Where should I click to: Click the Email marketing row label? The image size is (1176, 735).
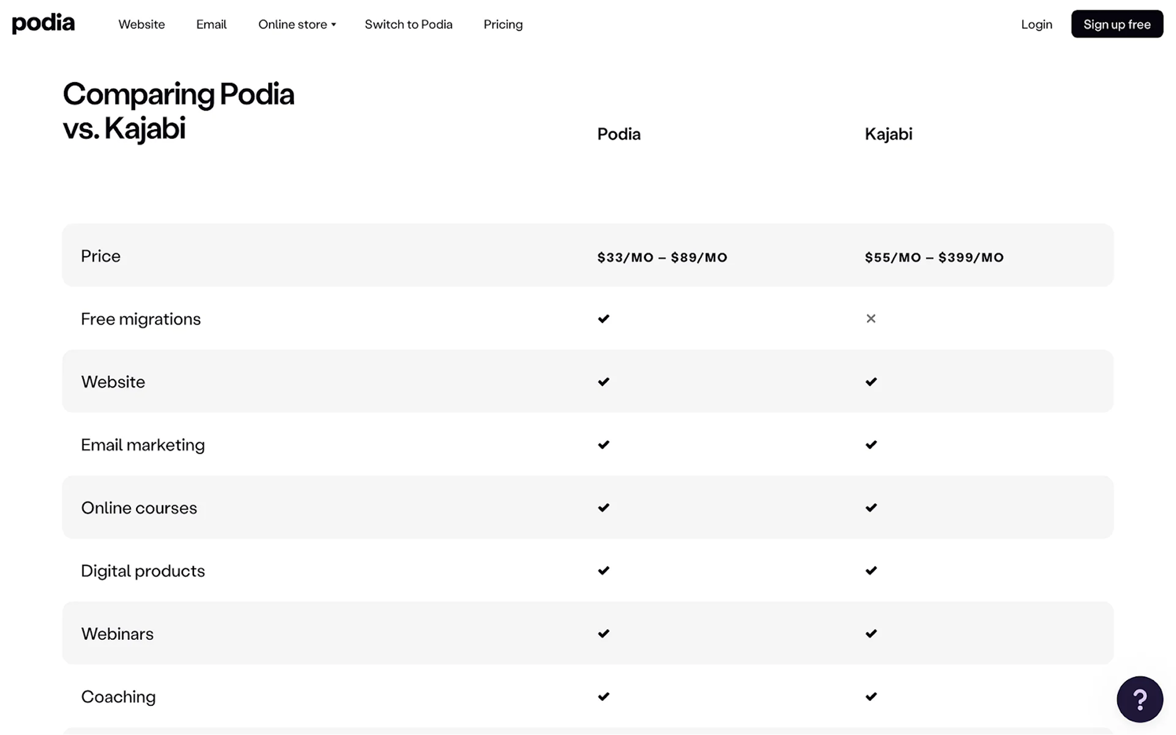coord(143,445)
